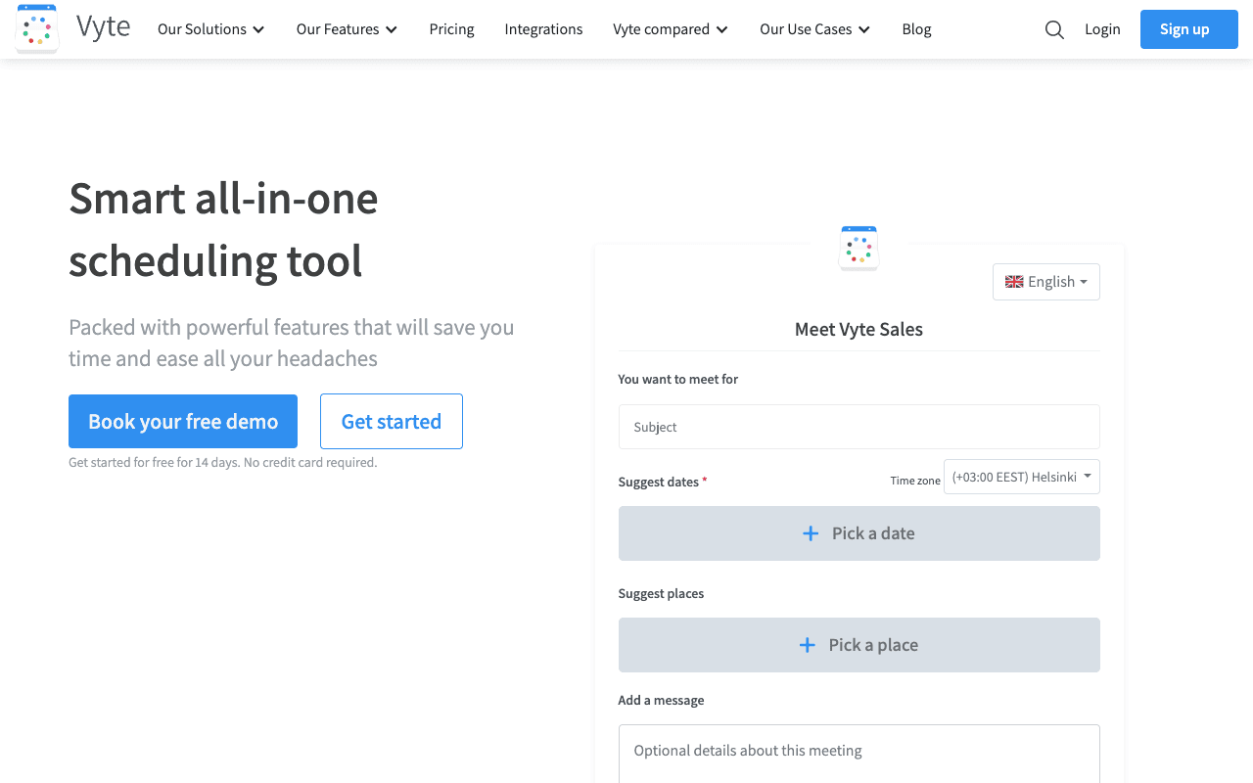Screen dimensions: 1253x783
Task: Click the 'Time zone' label
Action: coord(915,481)
